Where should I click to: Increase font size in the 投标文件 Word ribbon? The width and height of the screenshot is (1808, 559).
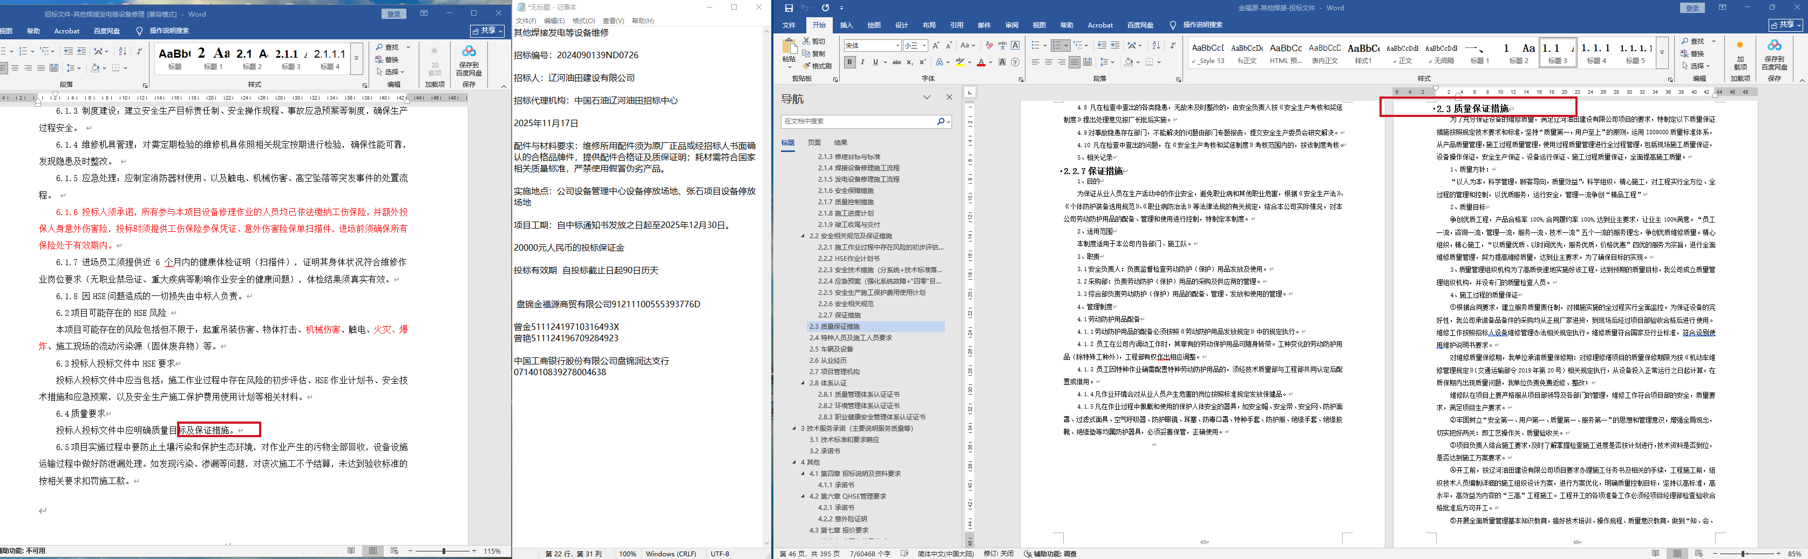point(936,46)
